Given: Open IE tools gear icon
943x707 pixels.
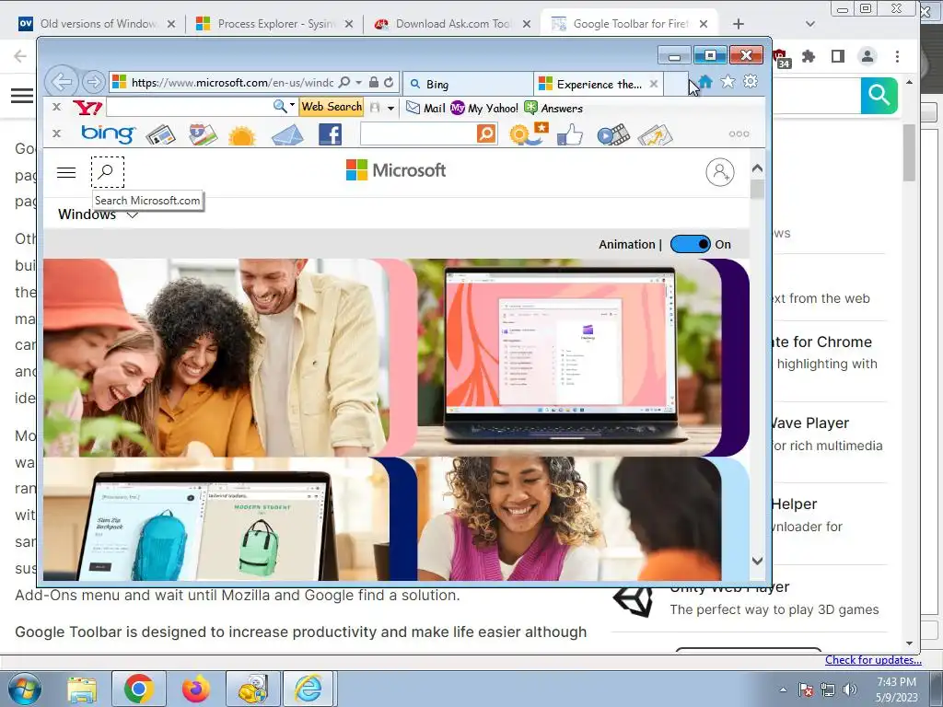Looking at the screenshot, I should [x=750, y=81].
